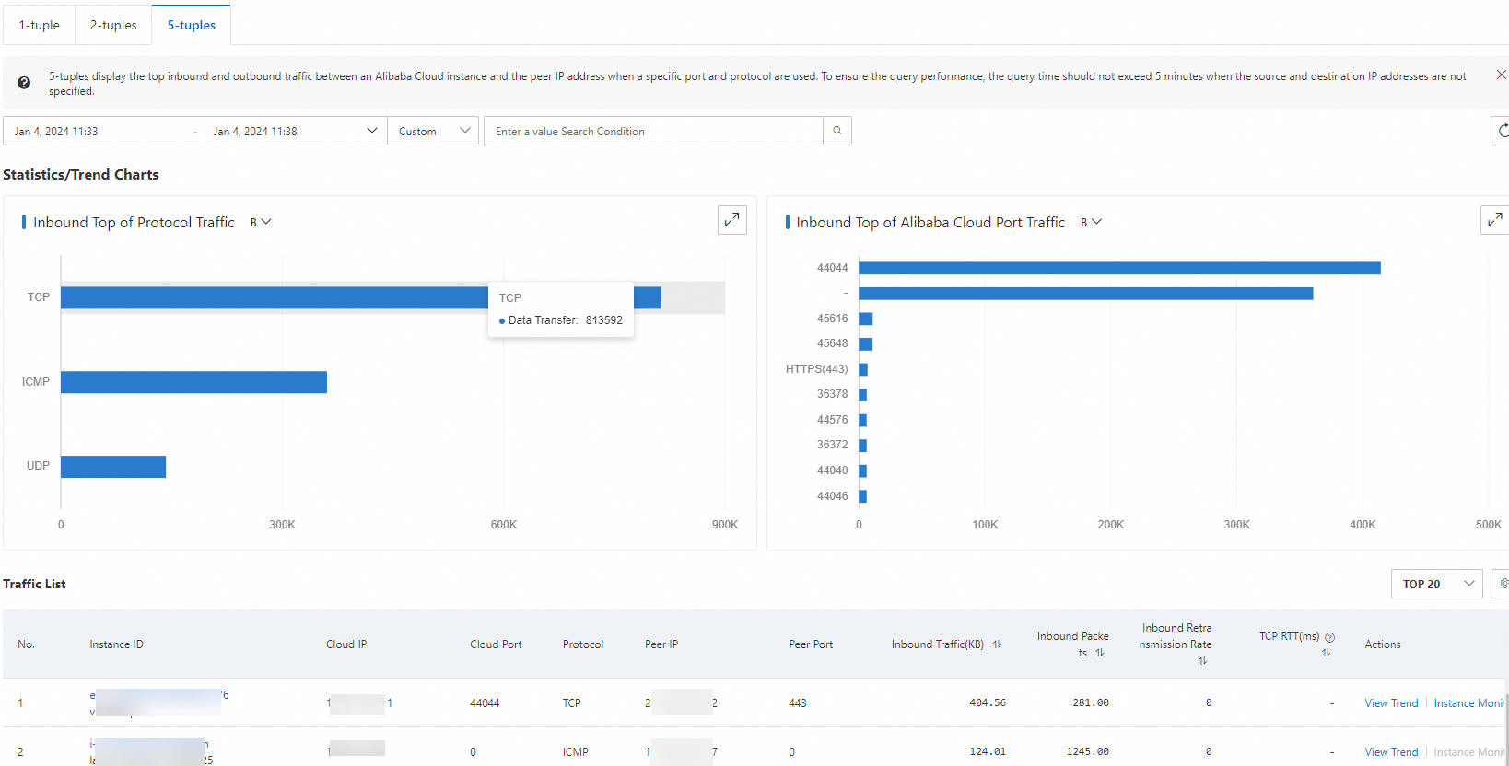This screenshot has height=766, width=1509.
Task: Click the HTTPS(443) port label
Action: tap(816, 369)
